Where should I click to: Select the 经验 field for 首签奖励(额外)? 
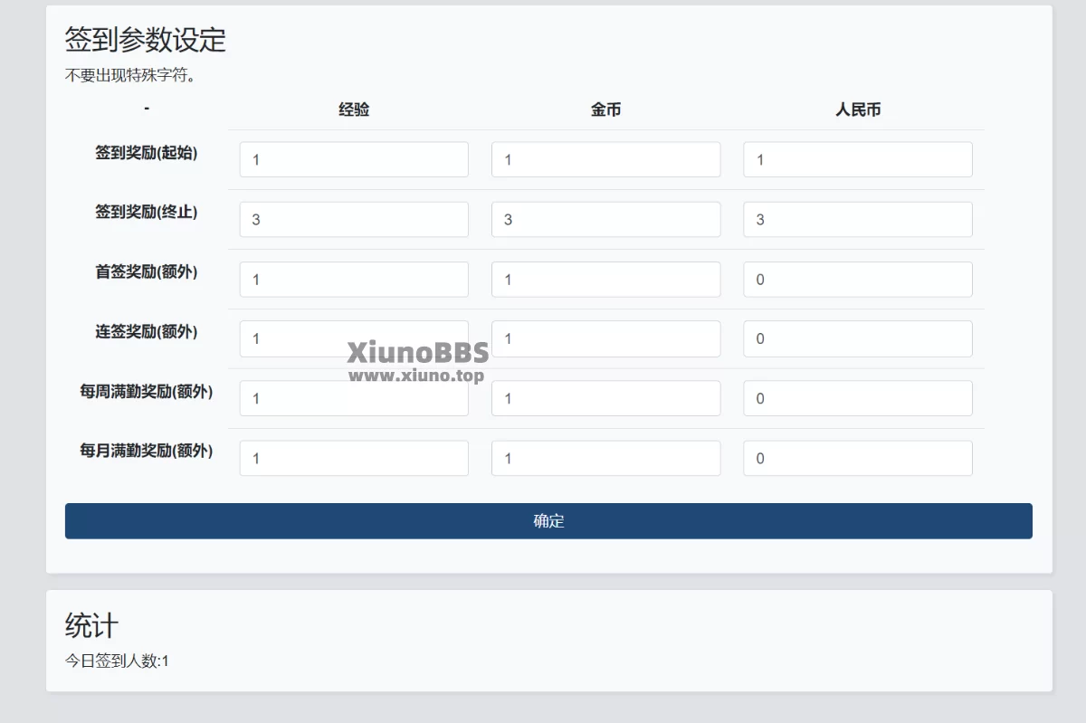pos(353,279)
